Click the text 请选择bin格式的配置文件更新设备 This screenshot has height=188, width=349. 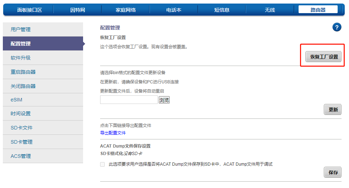click(133, 73)
